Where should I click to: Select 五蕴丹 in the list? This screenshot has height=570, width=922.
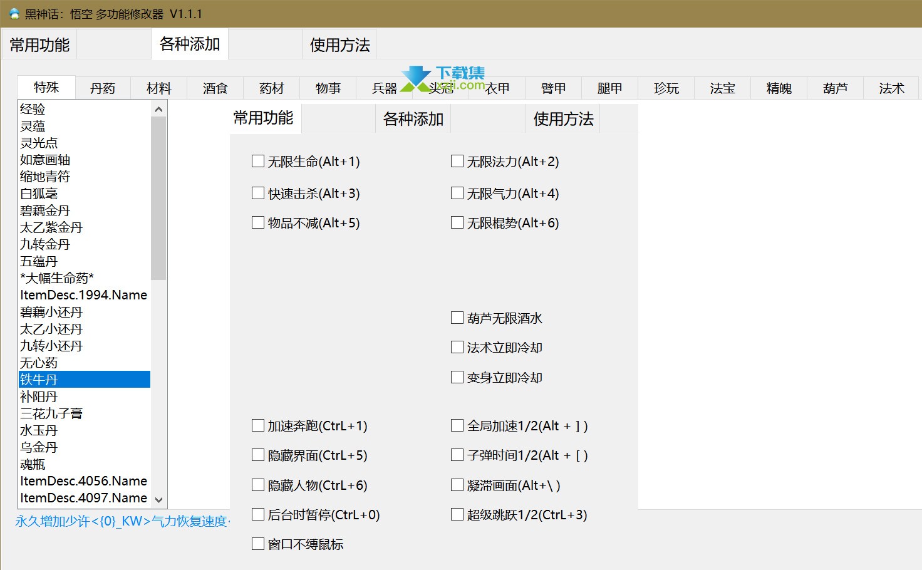coord(85,261)
